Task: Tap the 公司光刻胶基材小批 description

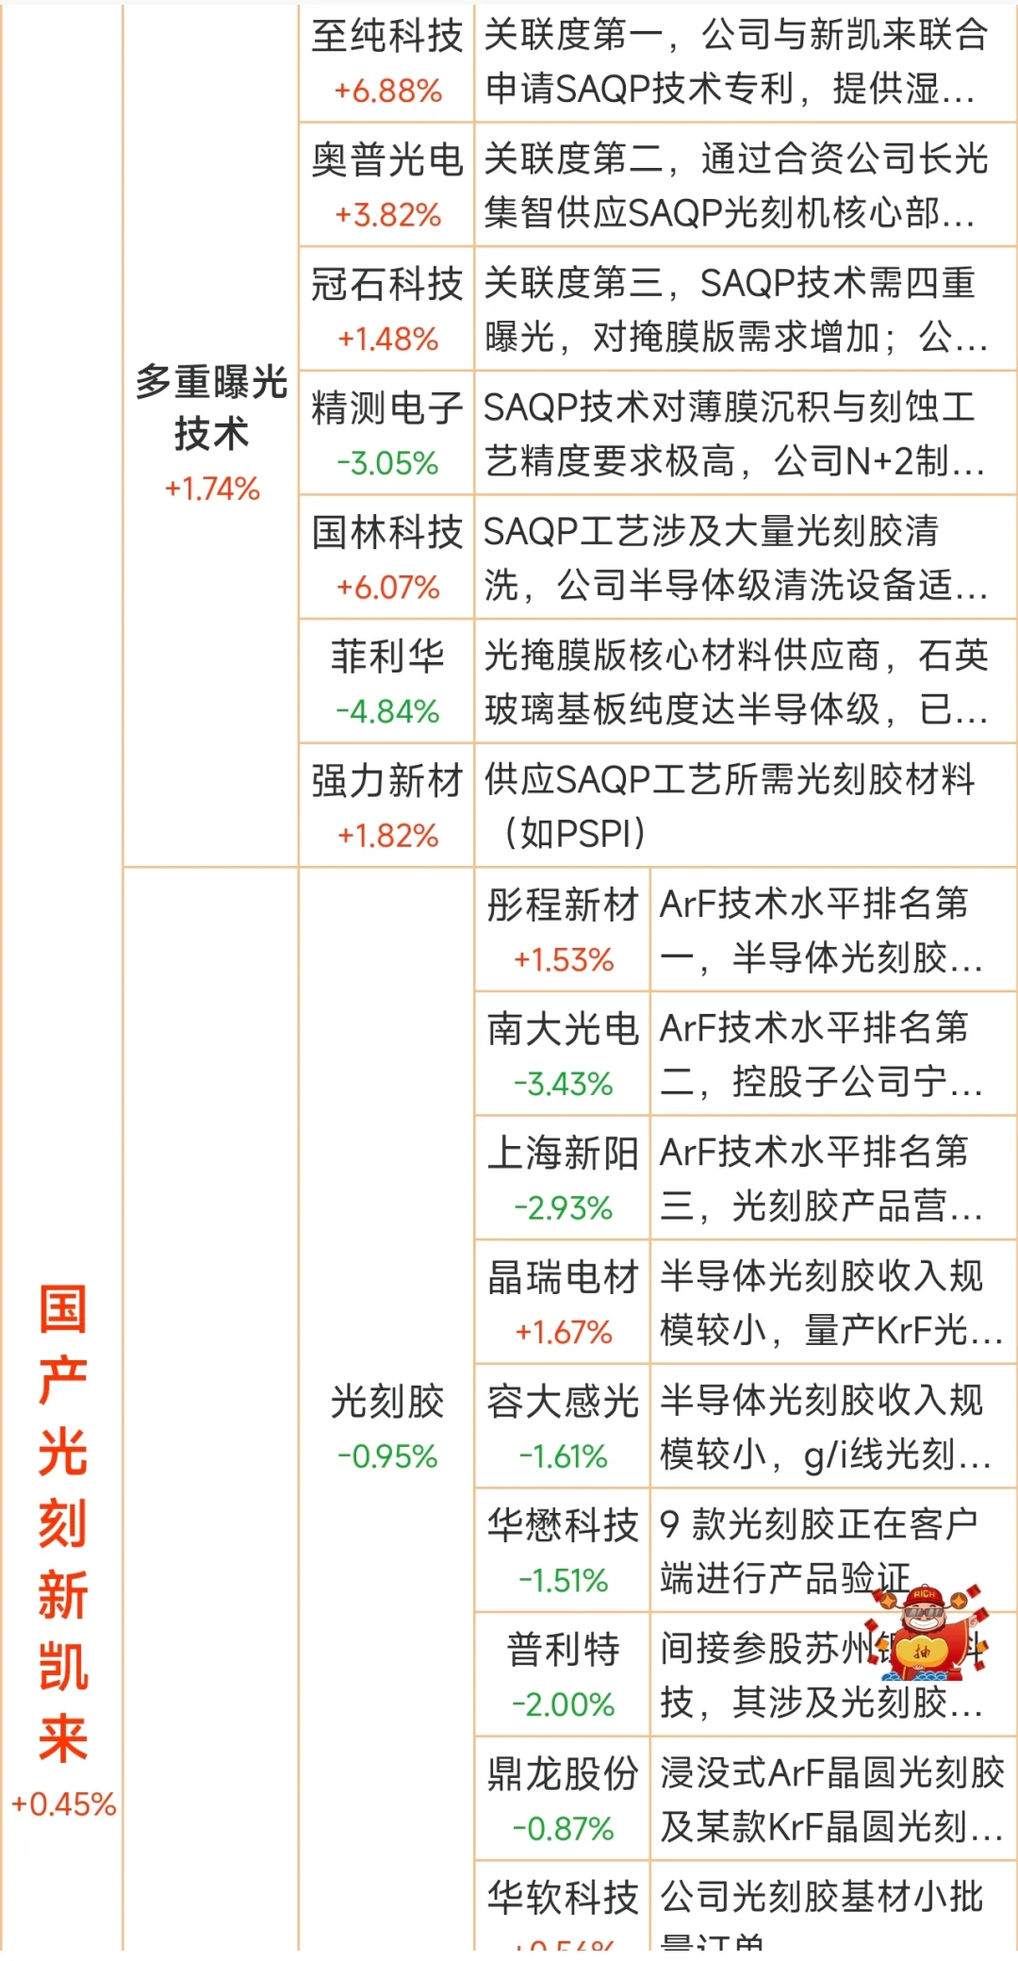Action: click(833, 1906)
